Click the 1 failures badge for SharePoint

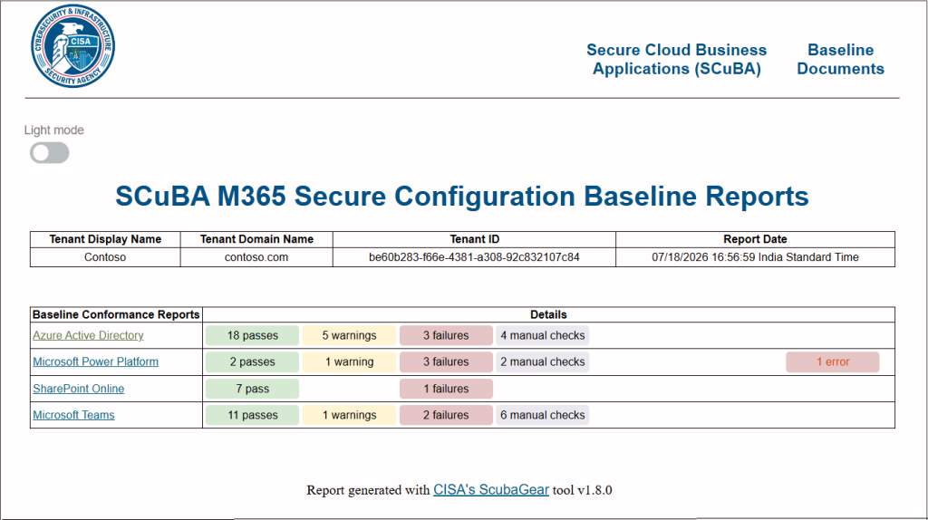(446, 389)
